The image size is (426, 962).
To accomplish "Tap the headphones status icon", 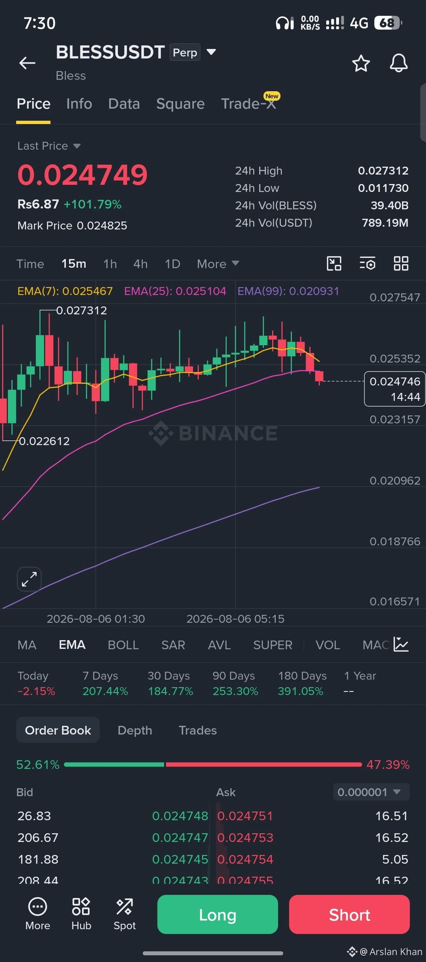I will coord(285,23).
